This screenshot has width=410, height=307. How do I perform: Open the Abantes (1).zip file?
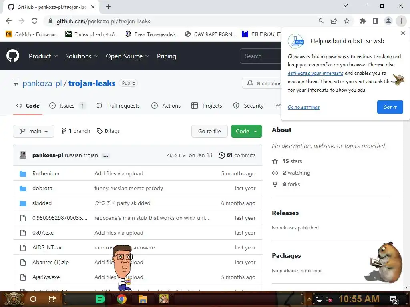pos(50,262)
